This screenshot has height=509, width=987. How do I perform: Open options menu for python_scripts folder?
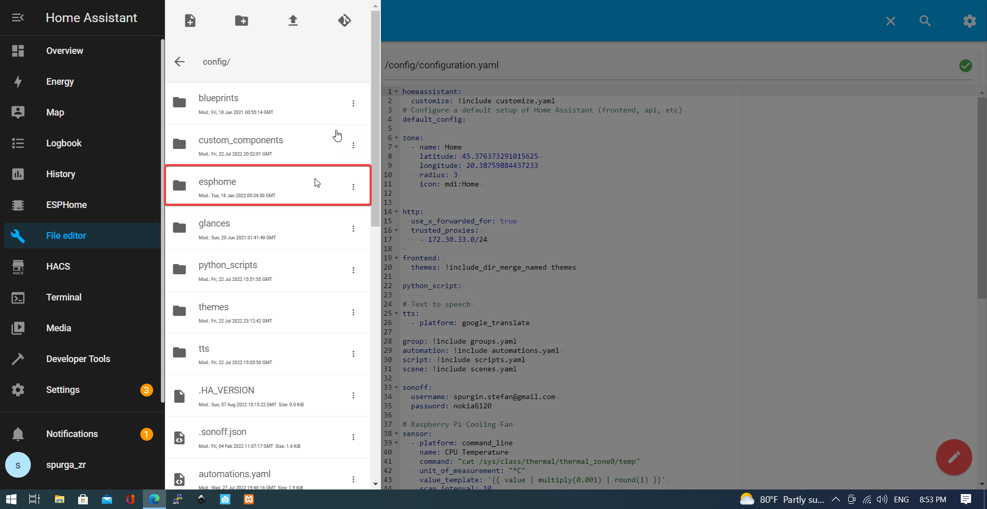point(353,270)
